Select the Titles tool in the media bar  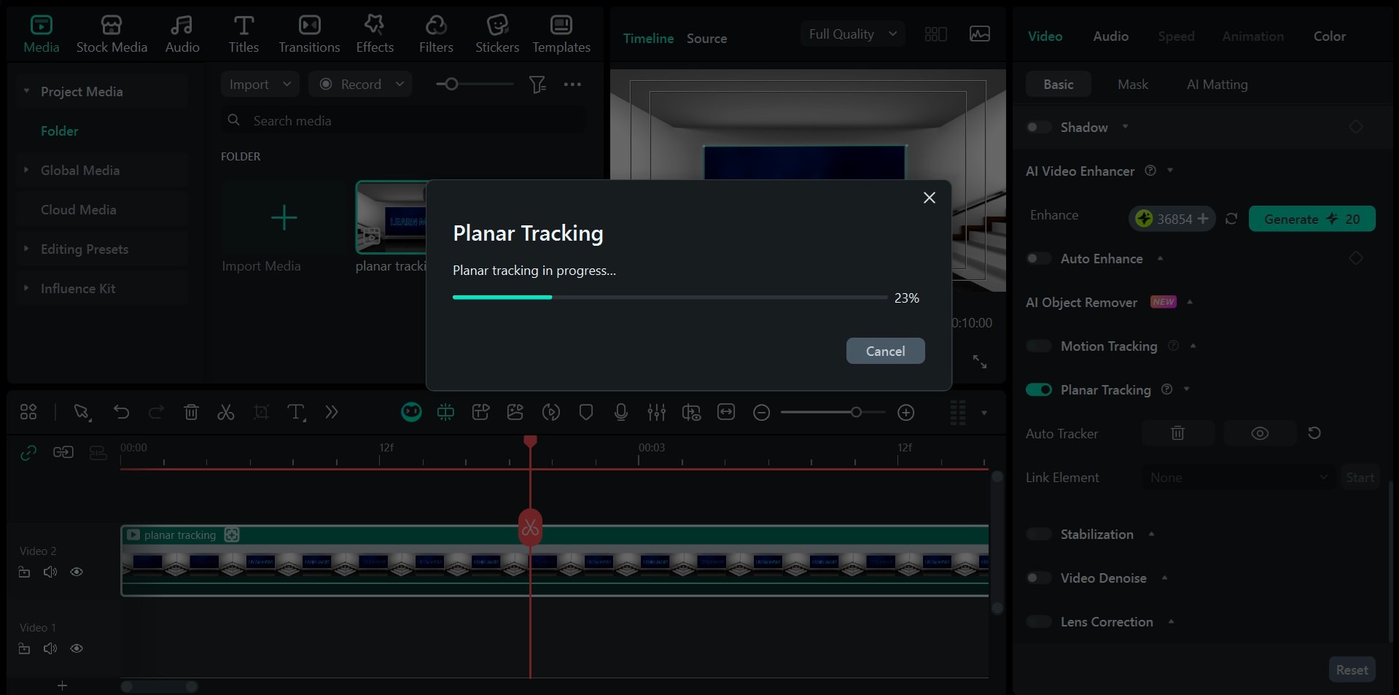pos(243,33)
